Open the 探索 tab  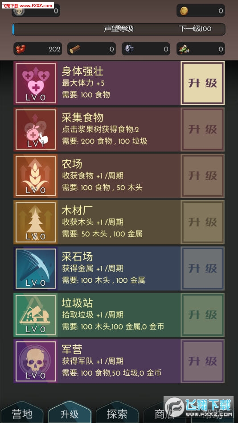click(x=117, y=413)
